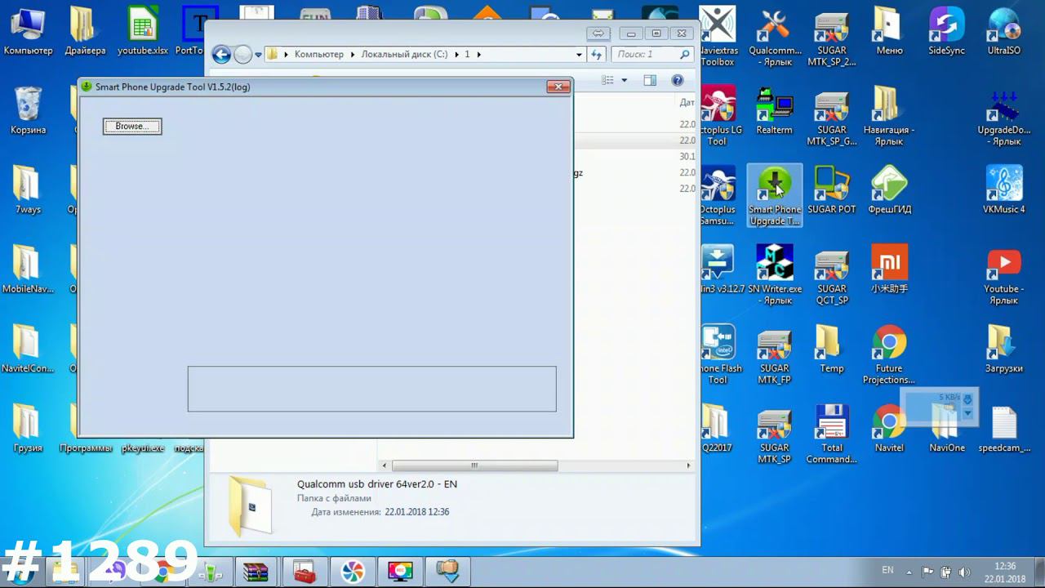The width and height of the screenshot is (1045, 588).
Task: Launch VKMusic 4 from the desktop
Action: (1004, 189)
